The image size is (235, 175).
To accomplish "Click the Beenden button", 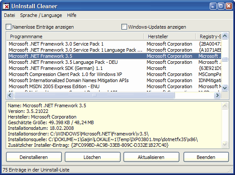I will coord(206,157).
